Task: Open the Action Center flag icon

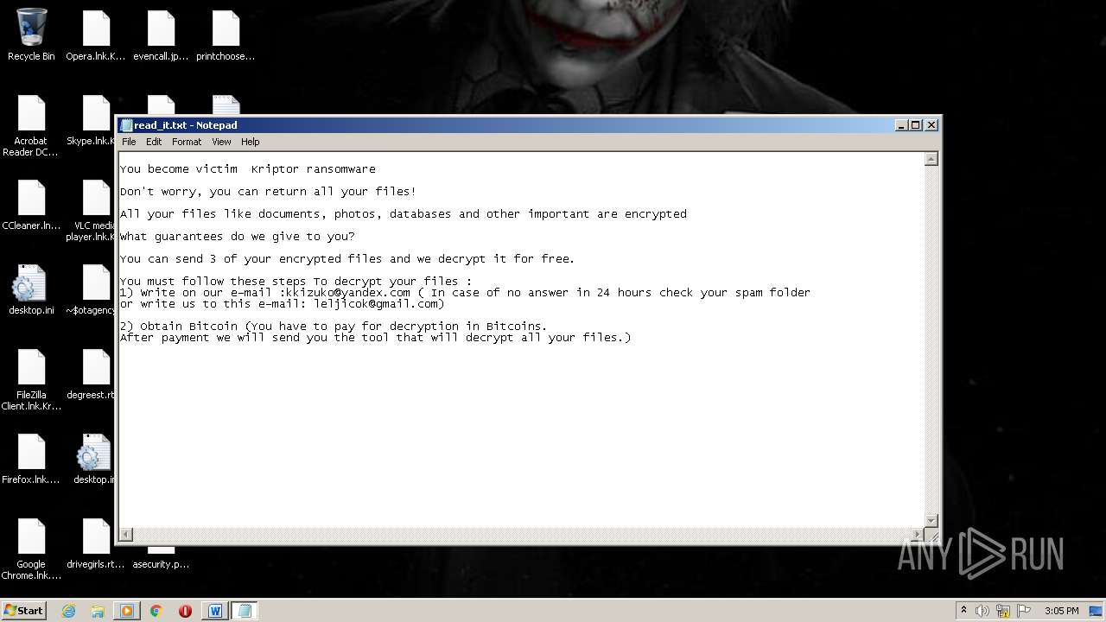Action: coord(1025,611)
